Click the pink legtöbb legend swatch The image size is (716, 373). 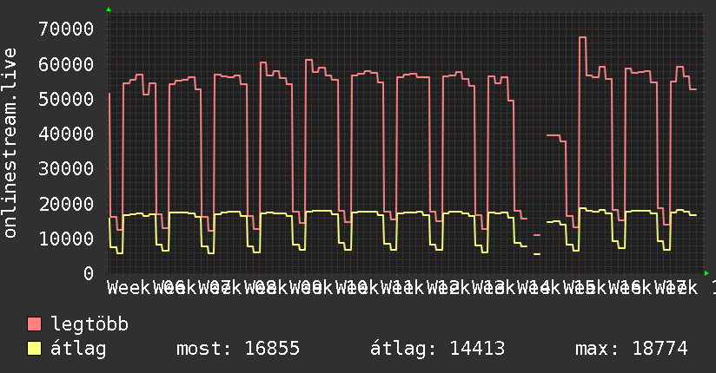click(x=34, y=324)
